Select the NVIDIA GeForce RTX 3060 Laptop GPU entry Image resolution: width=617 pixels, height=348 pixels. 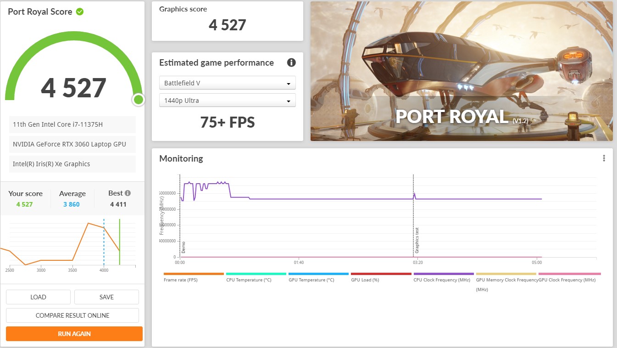(x=72, y=144)
